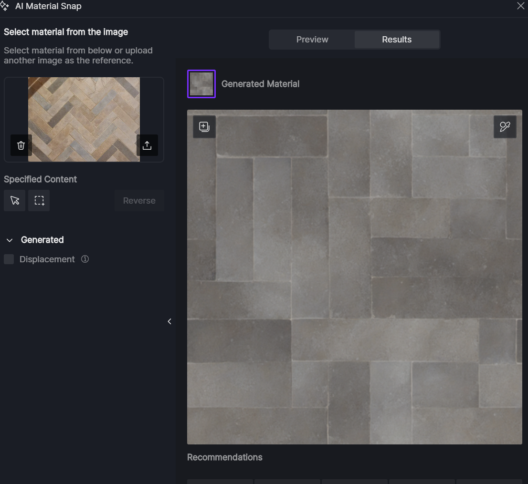Click the Generated Material label text

(x=260, y=84)
